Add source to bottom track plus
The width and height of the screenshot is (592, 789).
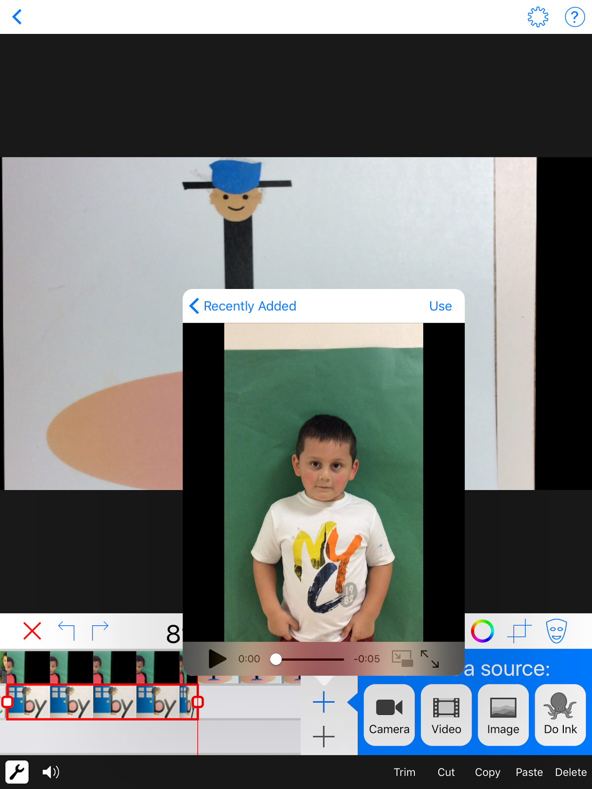324,737
